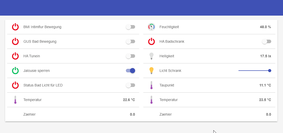Click the HA Tunein power icon
The height and width of the screenshot is (133, 283).
coord(15,56)
